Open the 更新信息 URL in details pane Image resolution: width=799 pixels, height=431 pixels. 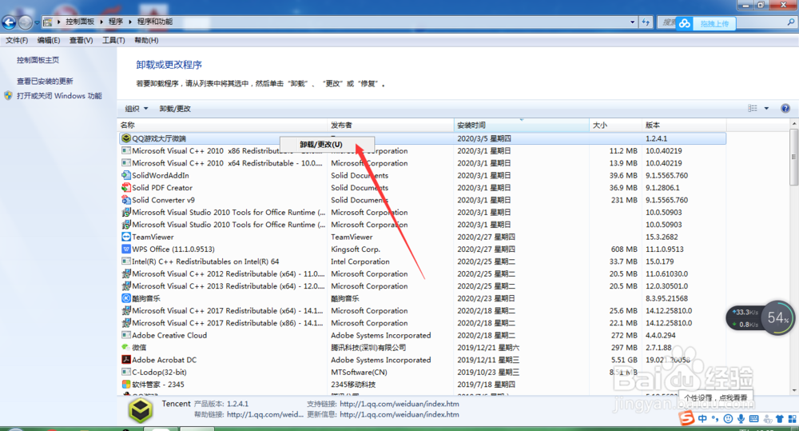click(x=399, y=414)
